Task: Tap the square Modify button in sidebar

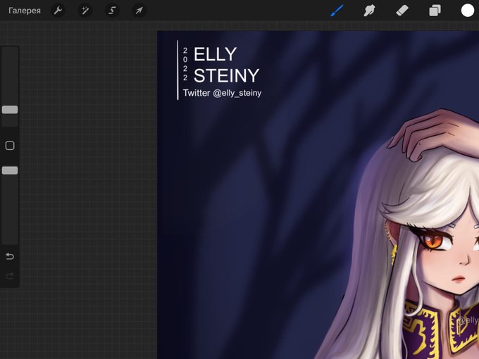Action: pyautogui.click(x=10, y=146)
